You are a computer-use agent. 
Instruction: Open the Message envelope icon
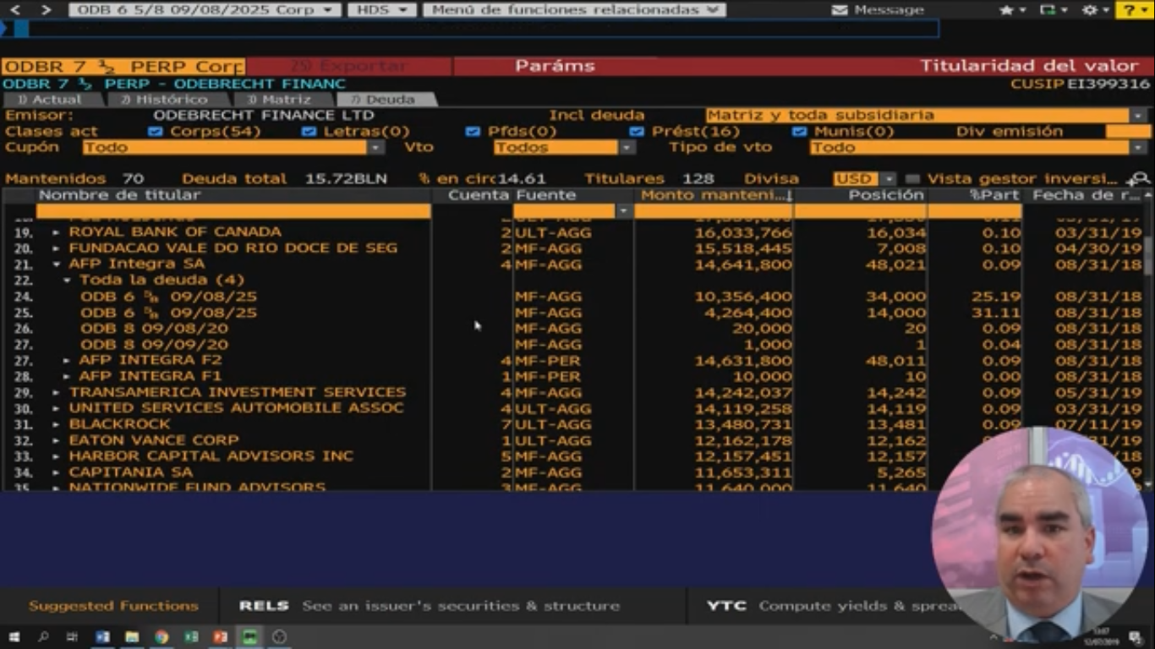(x=839, y=10)
